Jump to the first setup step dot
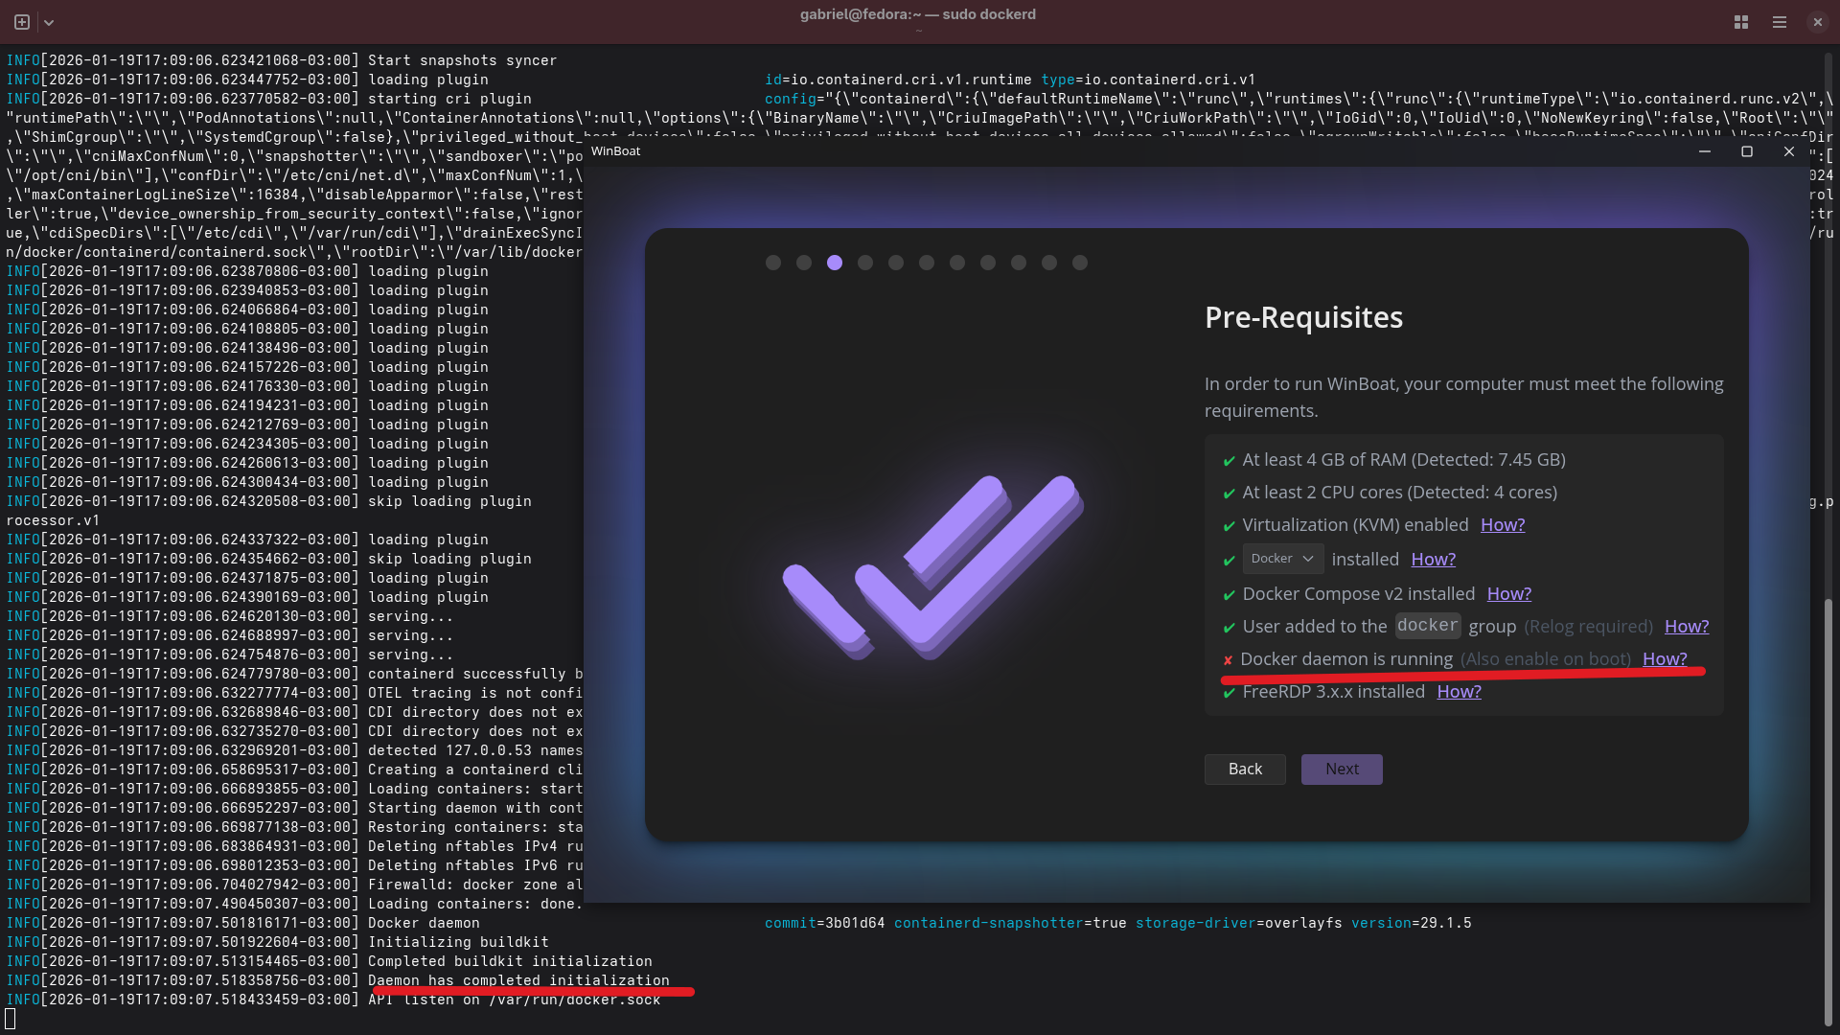The width and height of the screenshot is (1840, 1035). 773,263
